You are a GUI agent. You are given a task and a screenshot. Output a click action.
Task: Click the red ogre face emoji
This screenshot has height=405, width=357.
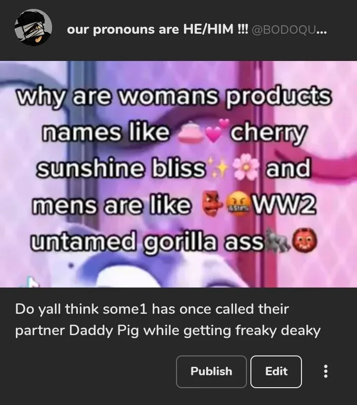304,240
